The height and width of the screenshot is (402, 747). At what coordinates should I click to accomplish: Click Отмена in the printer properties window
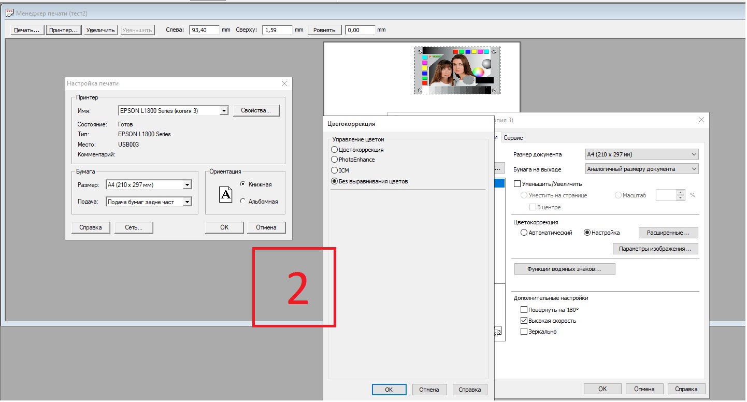[644, 389]
